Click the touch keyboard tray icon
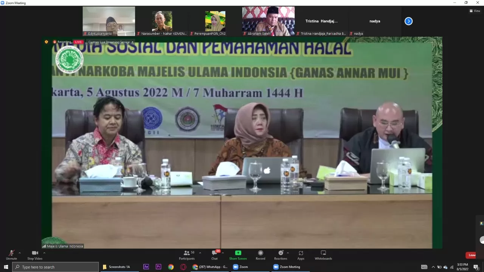The image size is (484, 272). click(x=424, y=267)
